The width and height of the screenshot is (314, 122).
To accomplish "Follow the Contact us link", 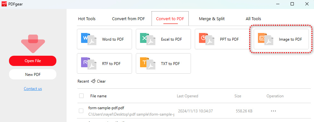I will (x=33, y=89).
